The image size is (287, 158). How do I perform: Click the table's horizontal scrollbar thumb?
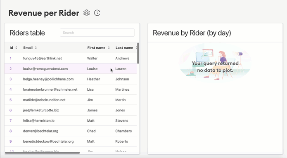click(43, 153)
